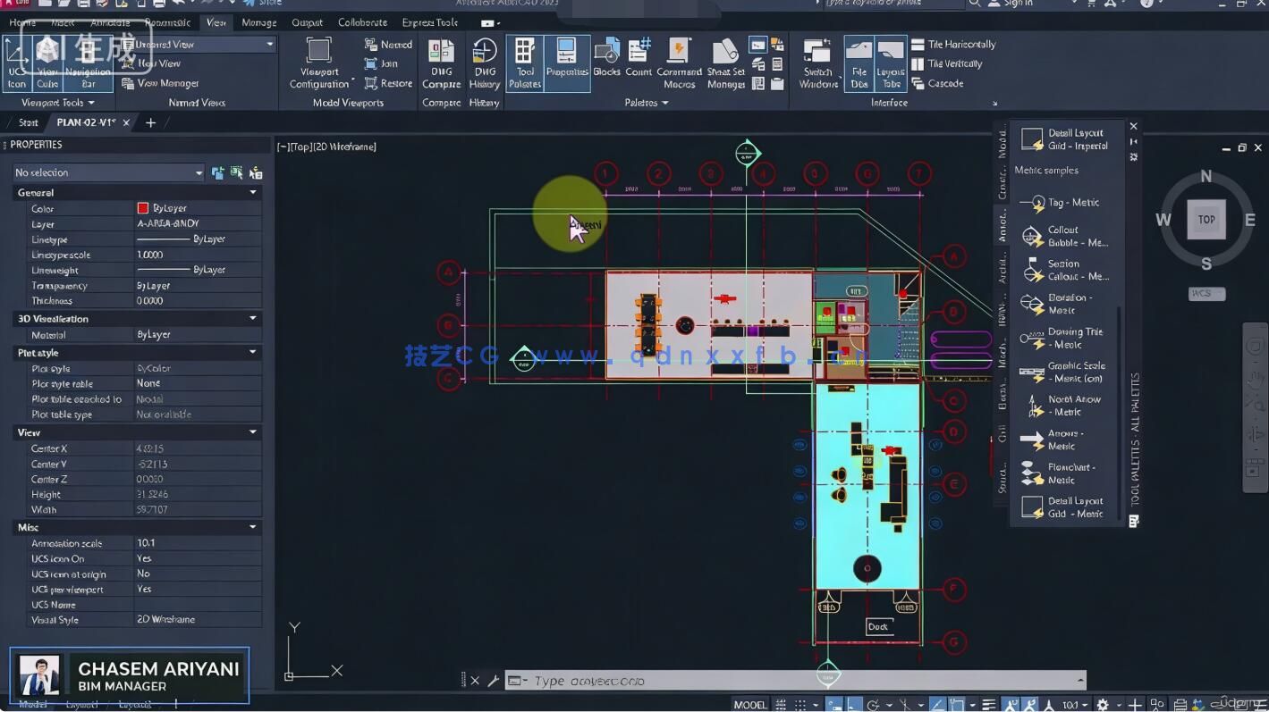Click TOP on the ViewCube
Image resolution: width=1269 pixels, height=712 pixels.
(1206, 218)
